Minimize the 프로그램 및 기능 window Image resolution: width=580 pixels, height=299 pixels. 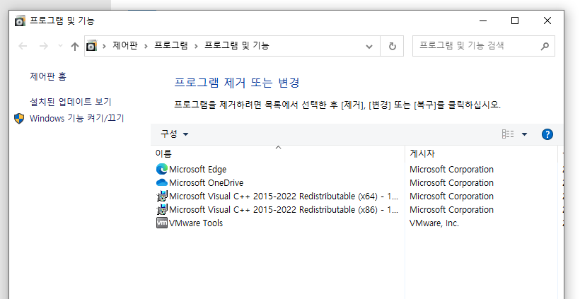(x=482, y=20)
